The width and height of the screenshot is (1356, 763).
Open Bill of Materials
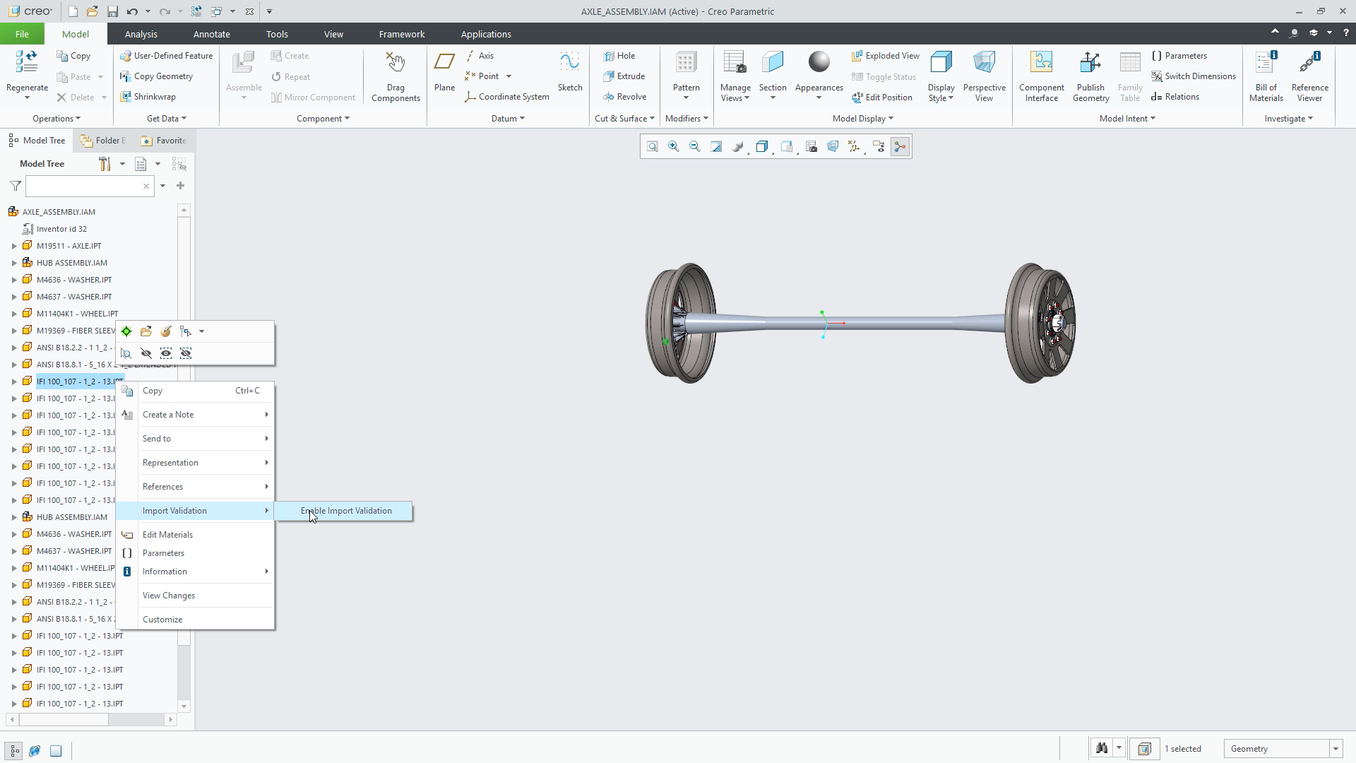1266,76
